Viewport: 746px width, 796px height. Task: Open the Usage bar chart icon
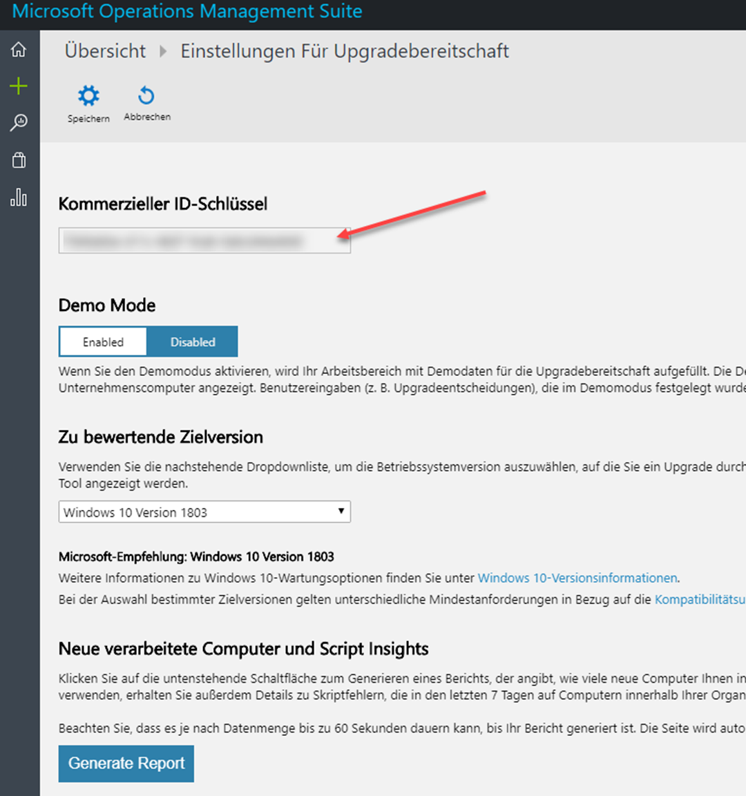pos(19,198)
